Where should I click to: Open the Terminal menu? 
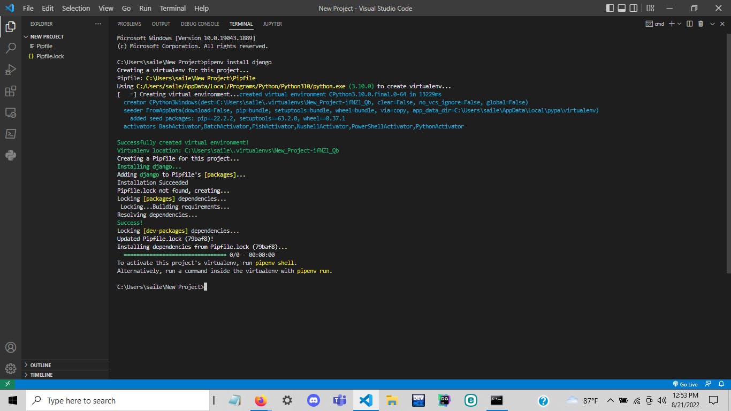[x=173, y=8]
